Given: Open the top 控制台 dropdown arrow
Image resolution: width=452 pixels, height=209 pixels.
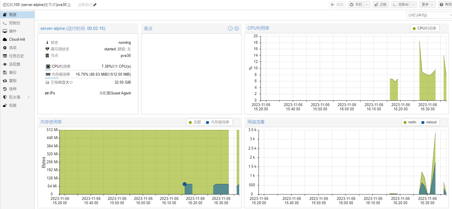Looking at the screenshot, I should point(414,5).
